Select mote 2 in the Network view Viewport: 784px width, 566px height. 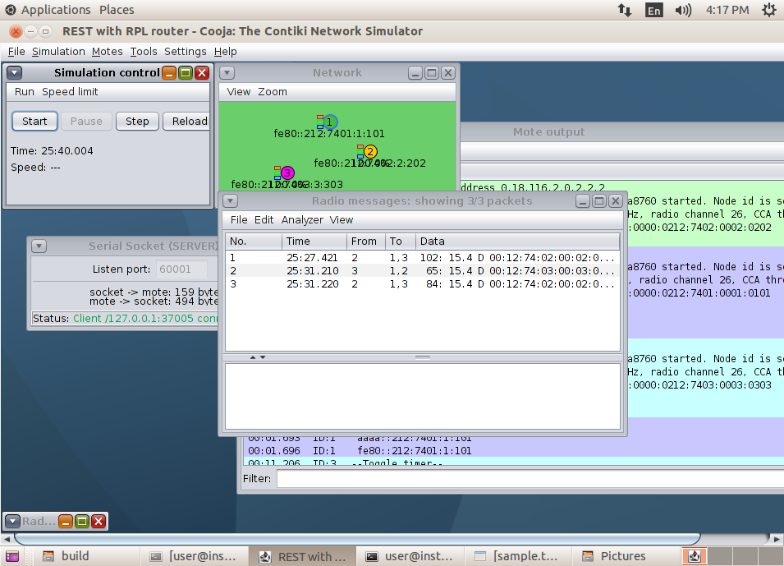[x=369, y=151]
